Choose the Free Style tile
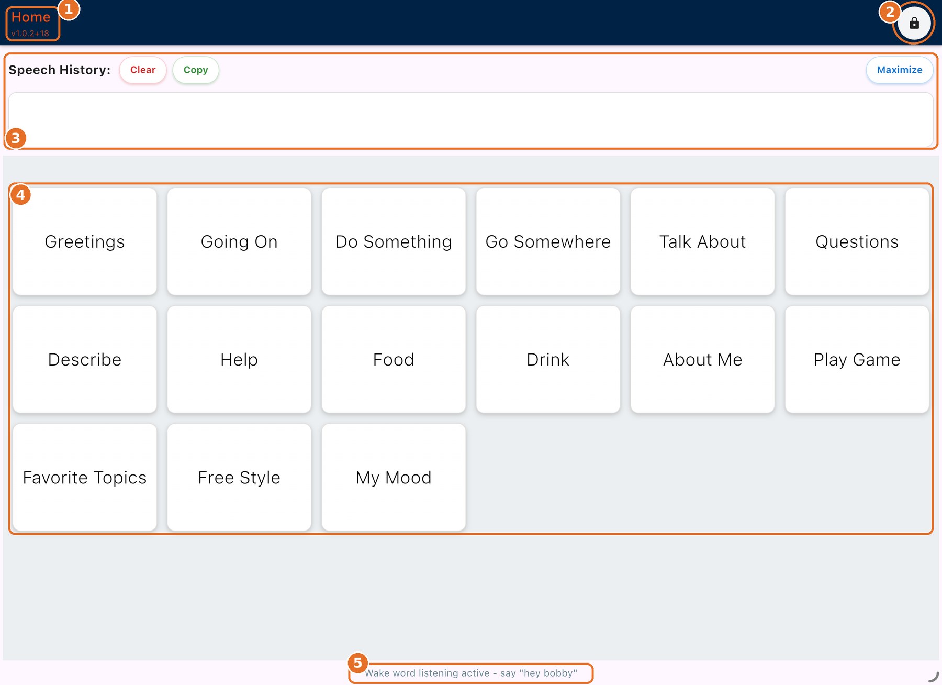This screenshot has height=685, width=942. click(x=239, y=477)
